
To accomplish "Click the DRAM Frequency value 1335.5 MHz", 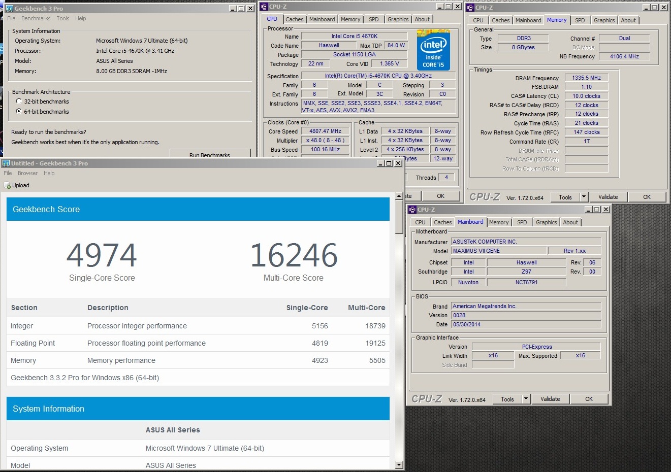I will tap(586, 78).
